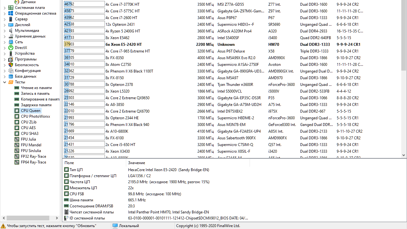Expand the База данных tree node
407x229 pixels.
coord(4,76)
